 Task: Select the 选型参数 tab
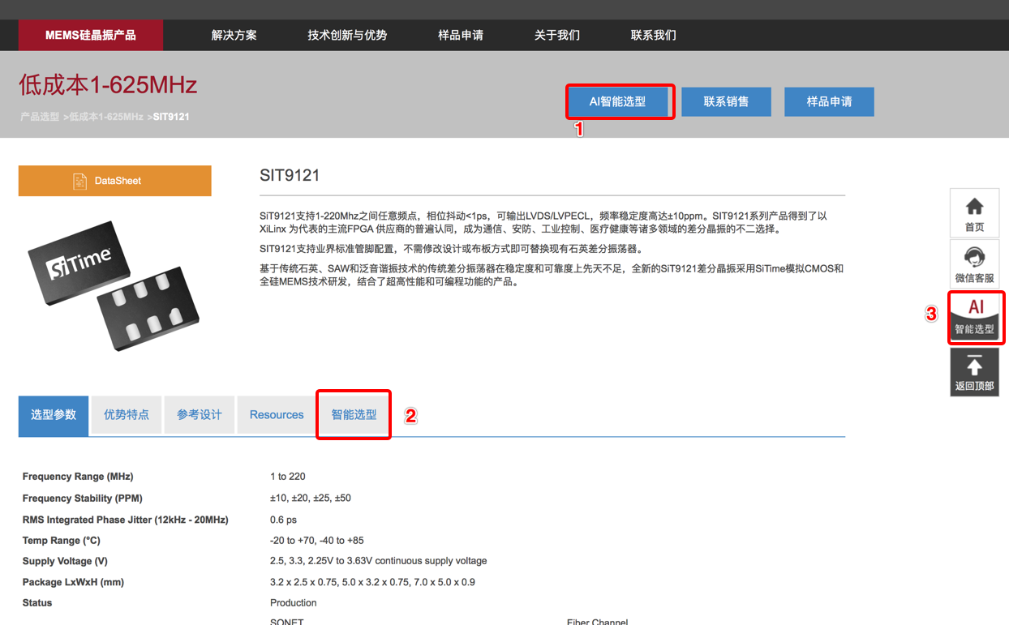tap(54, 415)
